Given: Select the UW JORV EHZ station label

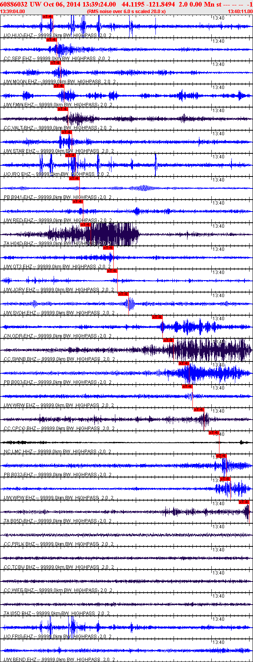Looking at the screenshot, I should coord(59,289).
